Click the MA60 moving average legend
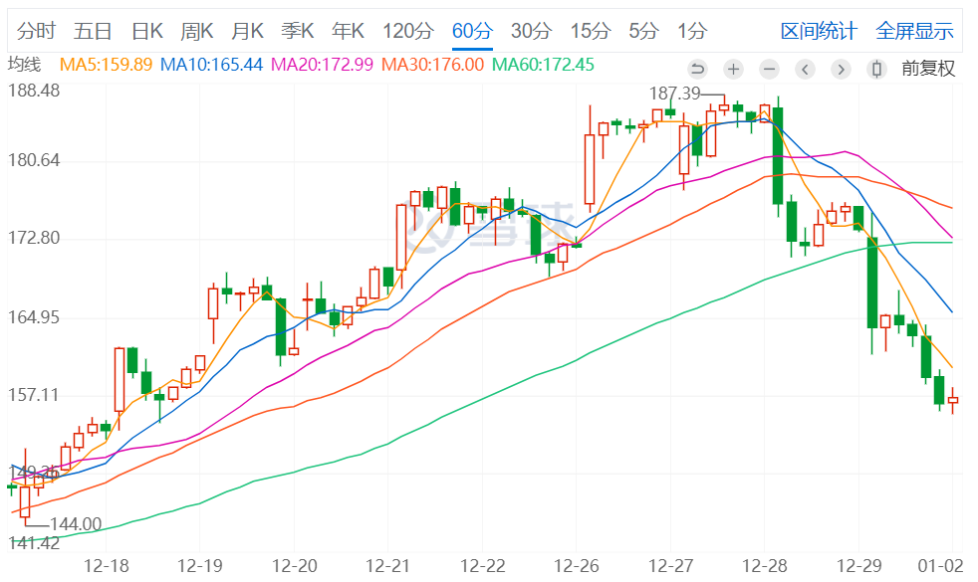 (x=543, y=66)
